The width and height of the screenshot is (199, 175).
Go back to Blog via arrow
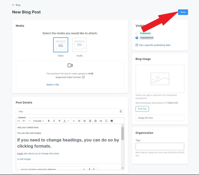[x=13, y=5]
